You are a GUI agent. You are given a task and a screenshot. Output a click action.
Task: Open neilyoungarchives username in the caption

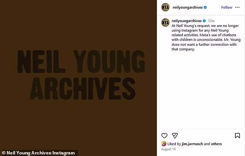(187, 21)
